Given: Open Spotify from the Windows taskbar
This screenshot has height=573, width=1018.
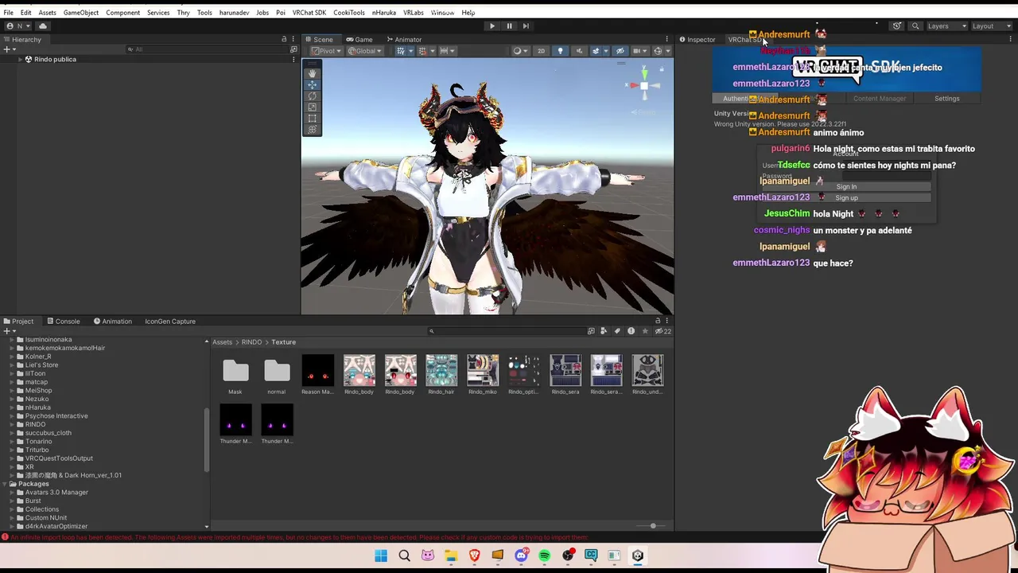Looking at the screenshot, I should [545, 555].
